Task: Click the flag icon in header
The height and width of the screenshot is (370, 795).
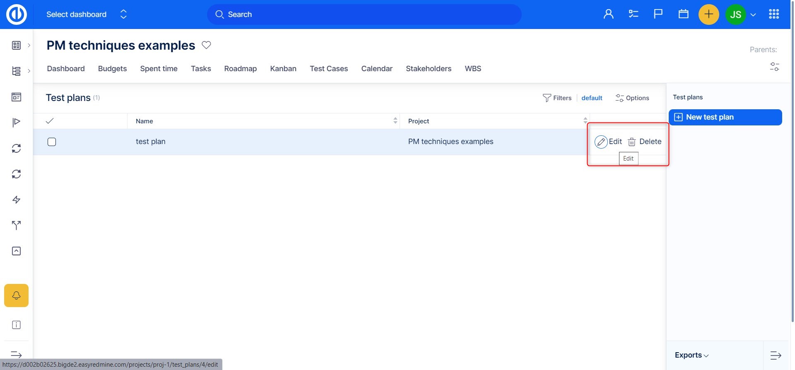Action: 658,14
